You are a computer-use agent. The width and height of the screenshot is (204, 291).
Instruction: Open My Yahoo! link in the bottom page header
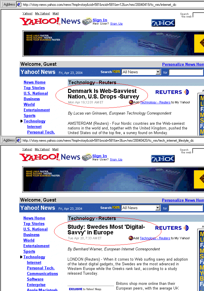point(42,149)
